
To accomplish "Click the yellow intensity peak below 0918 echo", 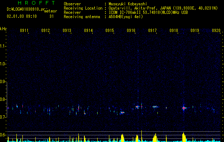I will (184, 137).
